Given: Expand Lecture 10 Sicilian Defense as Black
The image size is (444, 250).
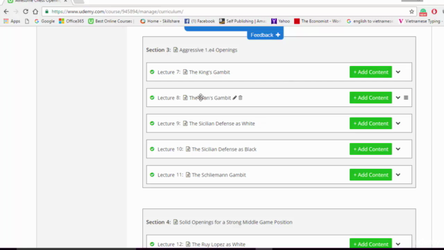Looking at the screenshot, I should [x=398, y=149].
